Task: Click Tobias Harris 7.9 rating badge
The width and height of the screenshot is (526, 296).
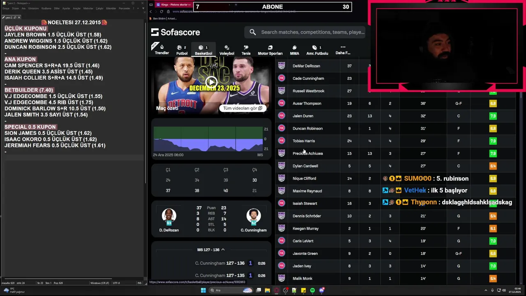Action: point(493,141)
